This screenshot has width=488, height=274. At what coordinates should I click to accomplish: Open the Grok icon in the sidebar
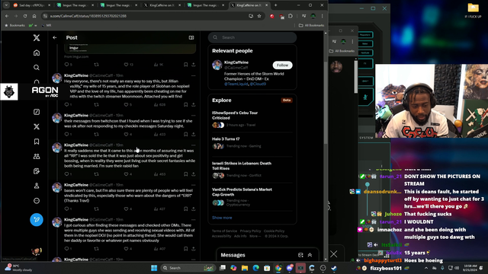pos(37,112)
